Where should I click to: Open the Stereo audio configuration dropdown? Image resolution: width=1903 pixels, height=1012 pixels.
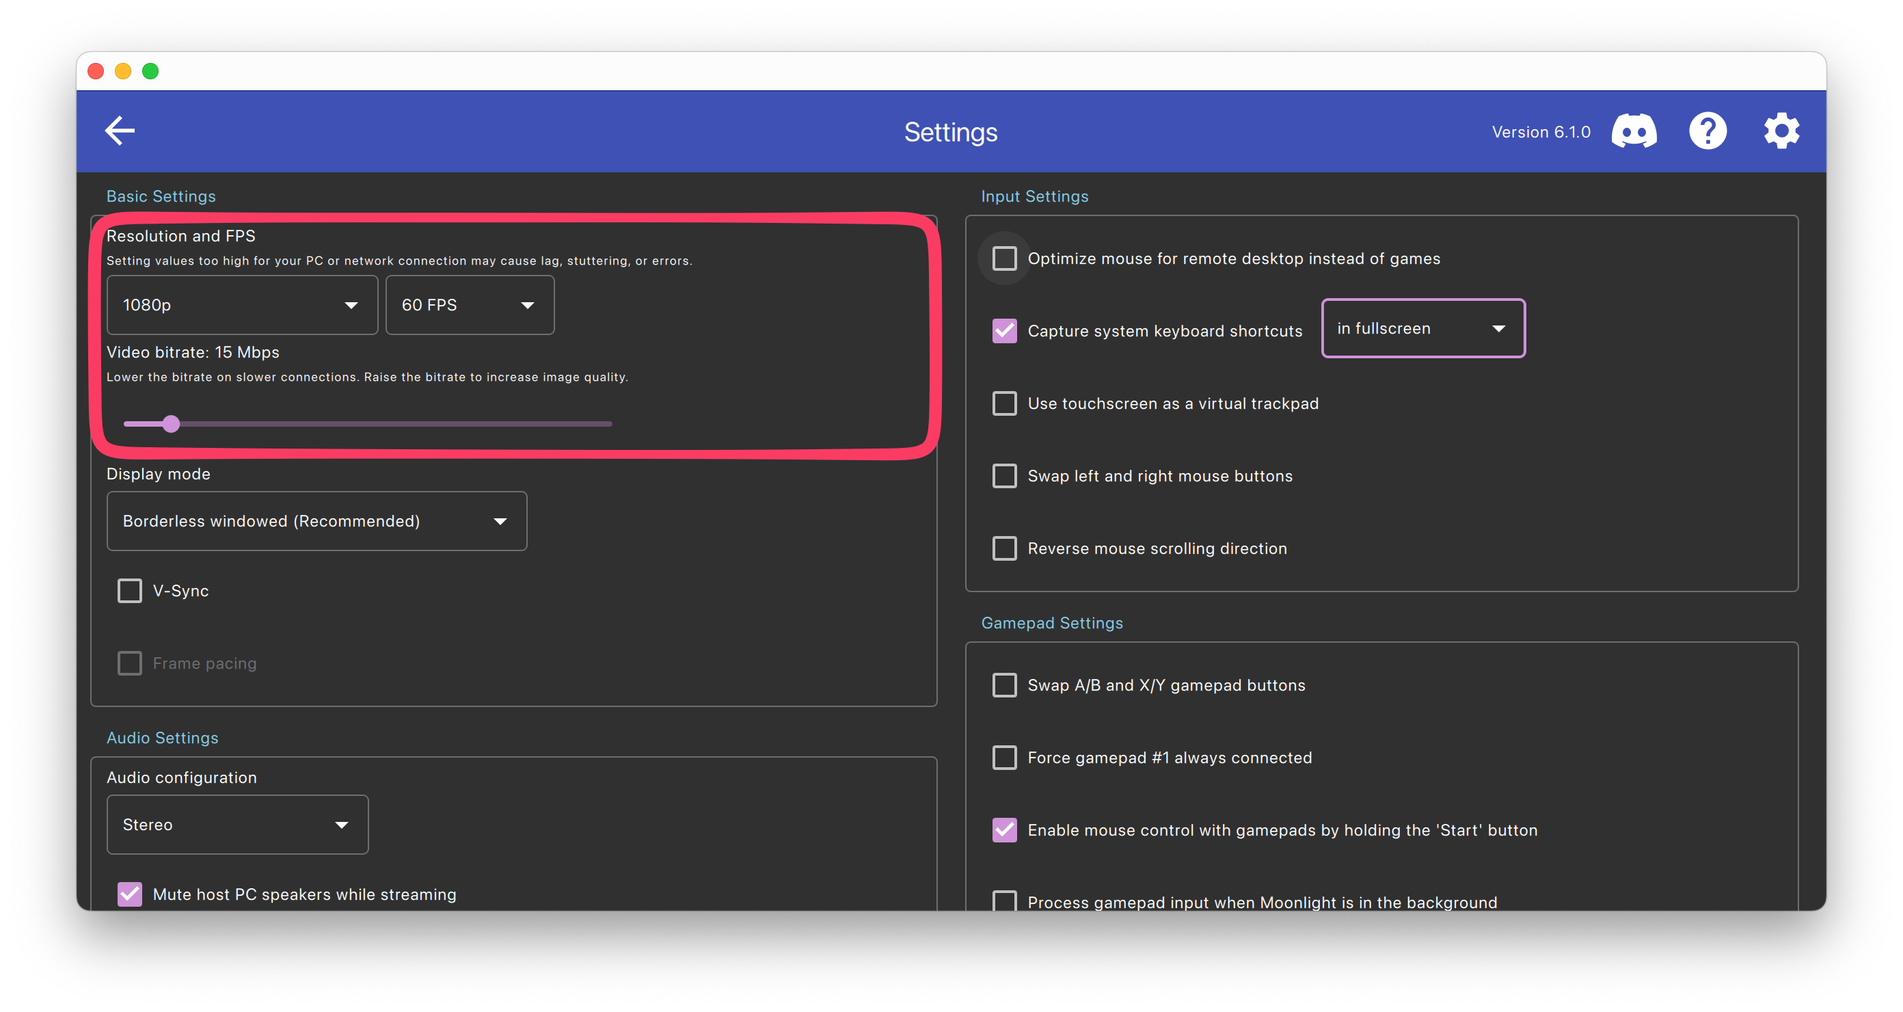[237, 824]
